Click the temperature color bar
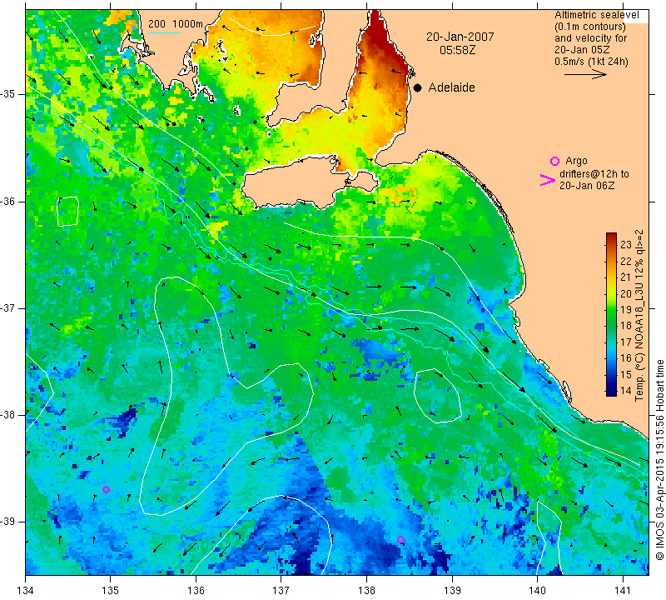Viewport: 666px width, 600px height. pos(611,314)
